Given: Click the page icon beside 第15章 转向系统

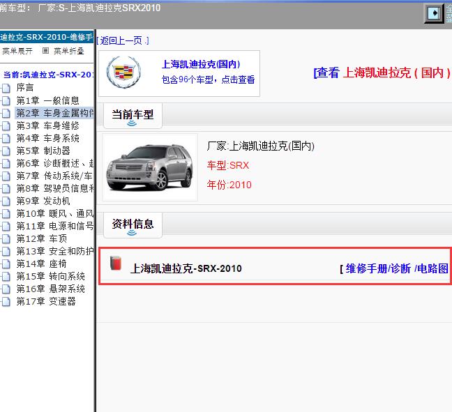Looking at the screenshot, I should click(6, 277).
